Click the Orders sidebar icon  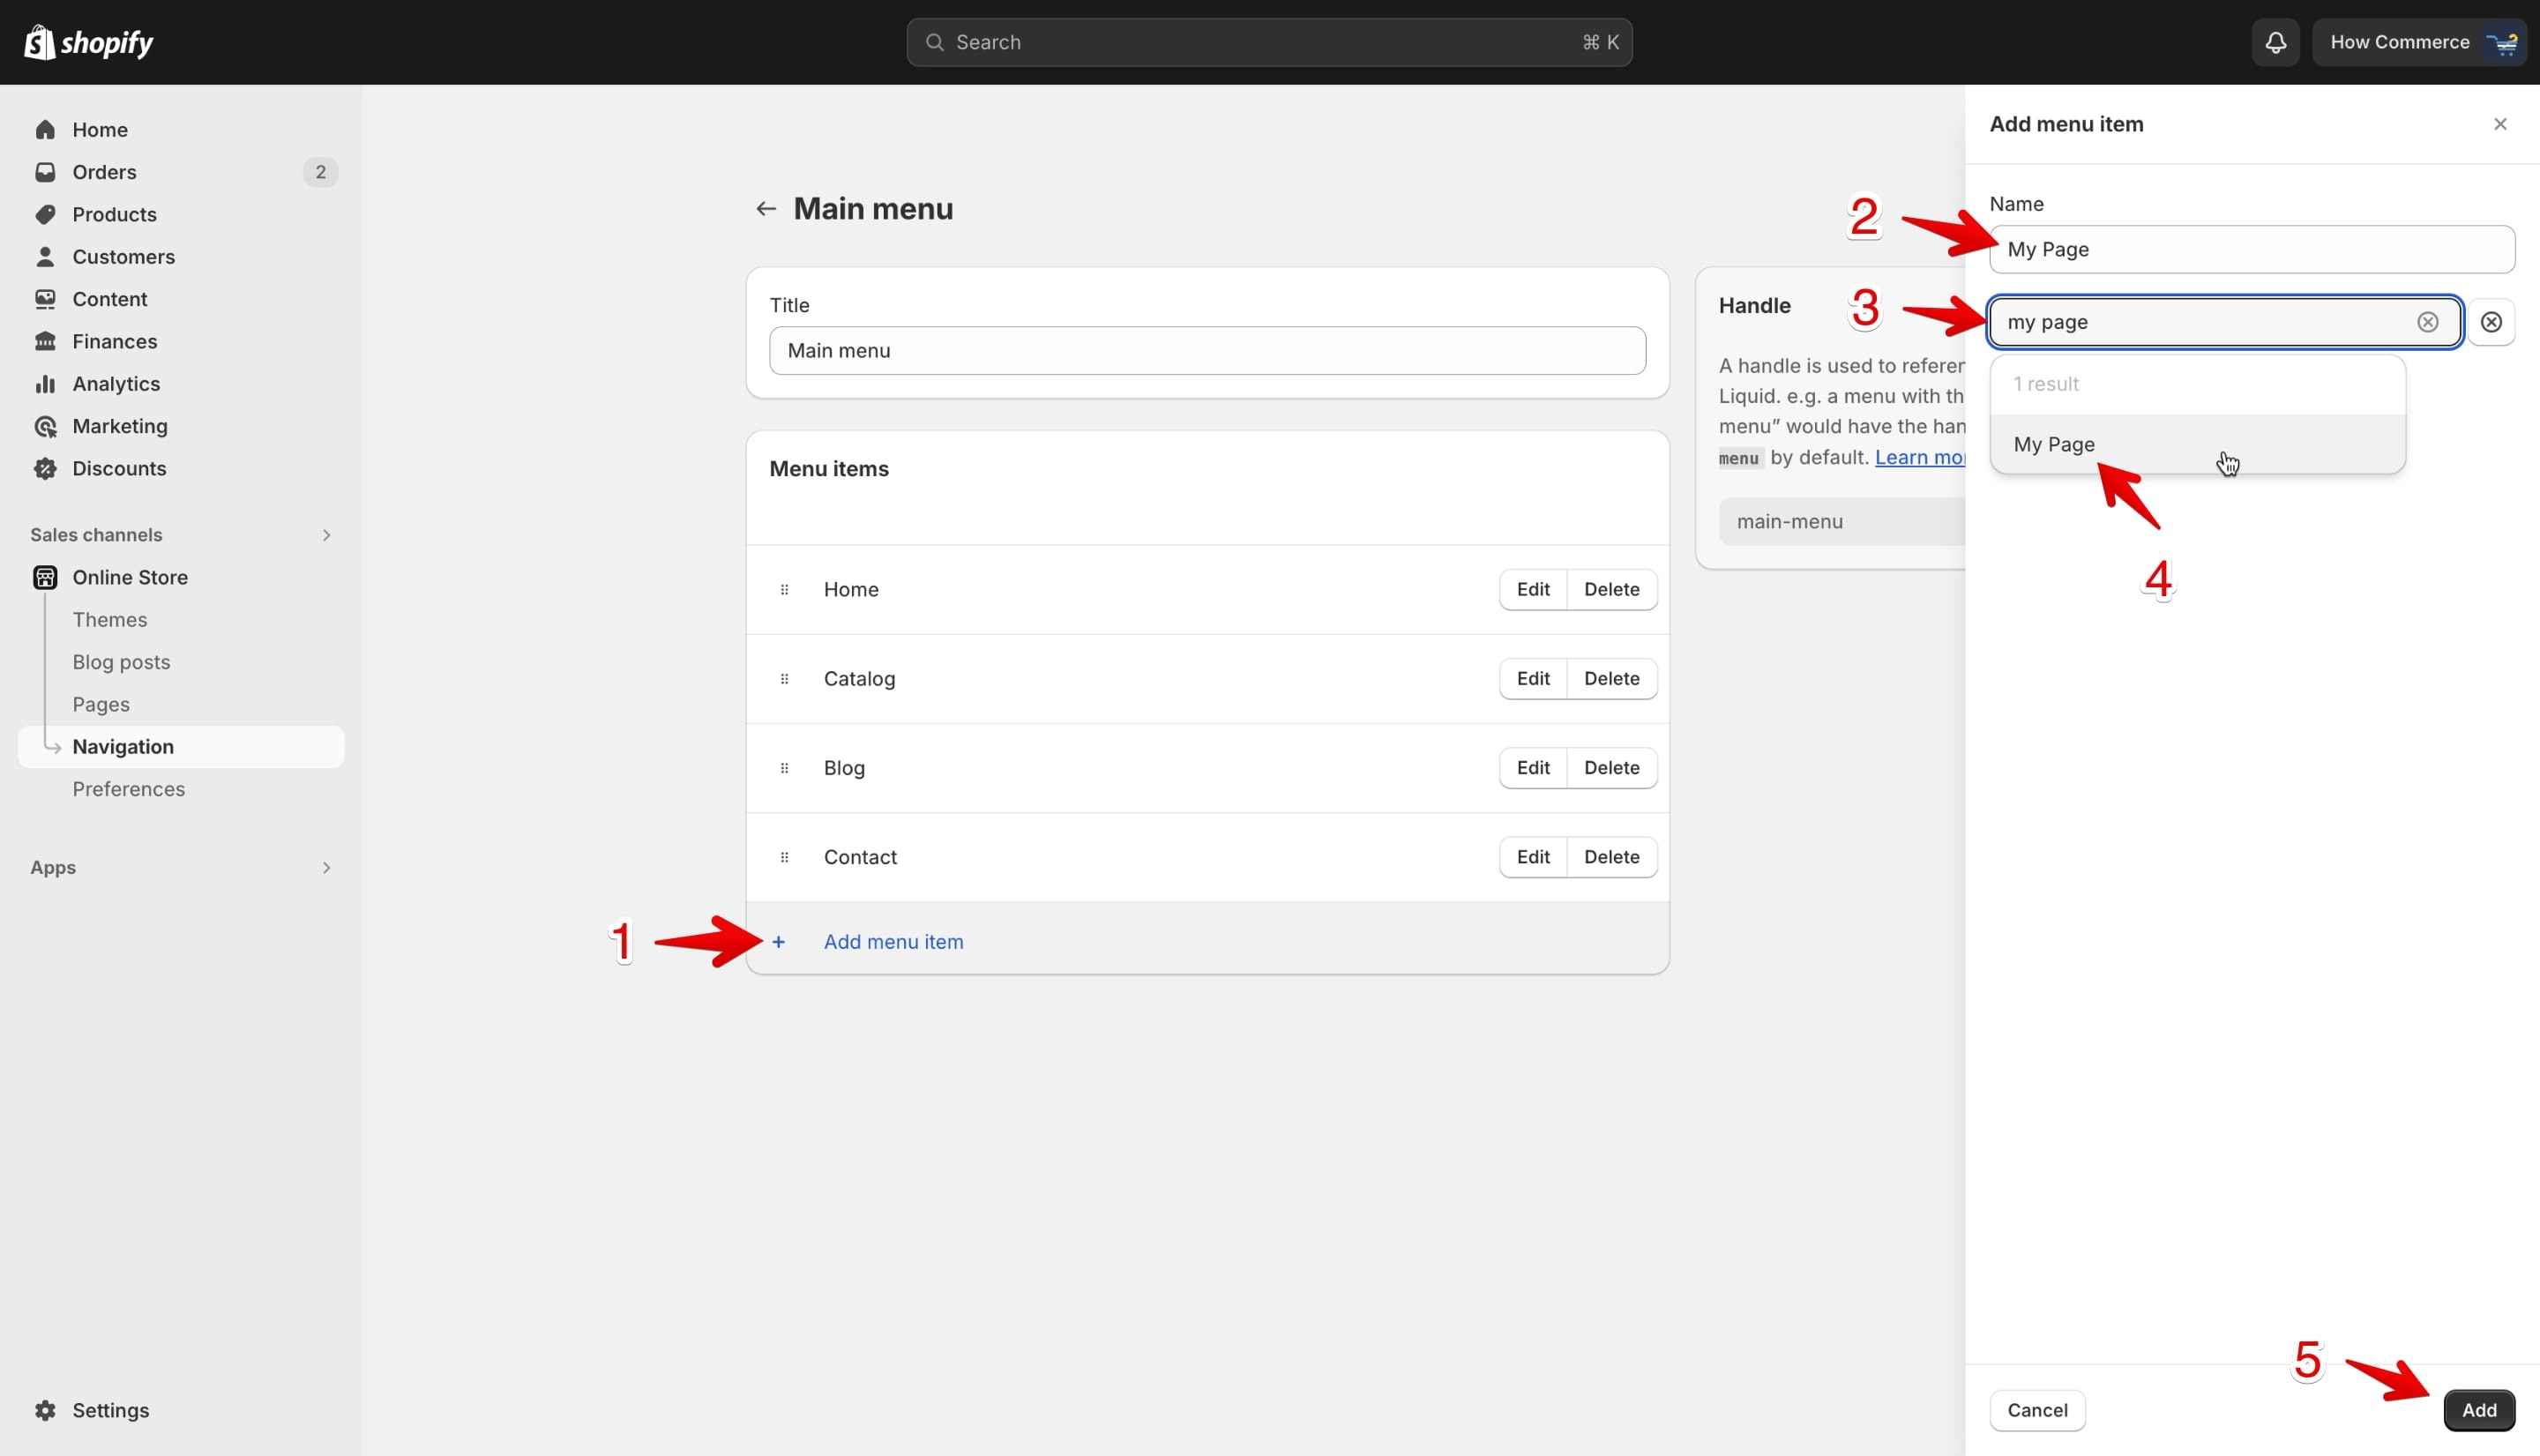pyautogui.click(x=45, y=172)
